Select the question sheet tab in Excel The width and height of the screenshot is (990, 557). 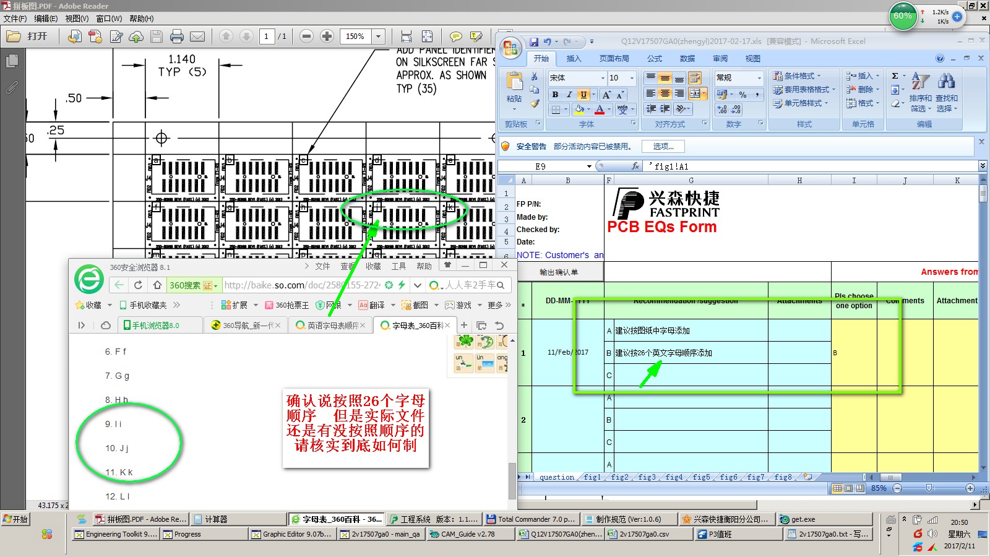pos(556,477)
